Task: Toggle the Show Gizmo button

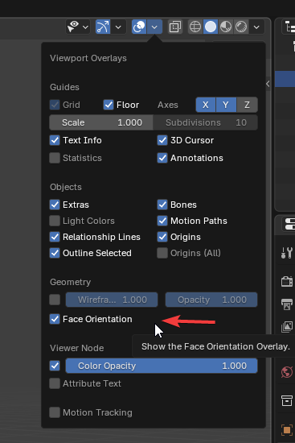Action: click(x=103, y=27)
